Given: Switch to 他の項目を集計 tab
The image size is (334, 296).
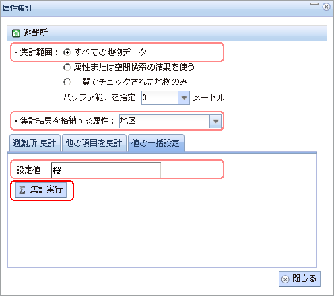Looking at the screenshot, I should tap(94, 143).
